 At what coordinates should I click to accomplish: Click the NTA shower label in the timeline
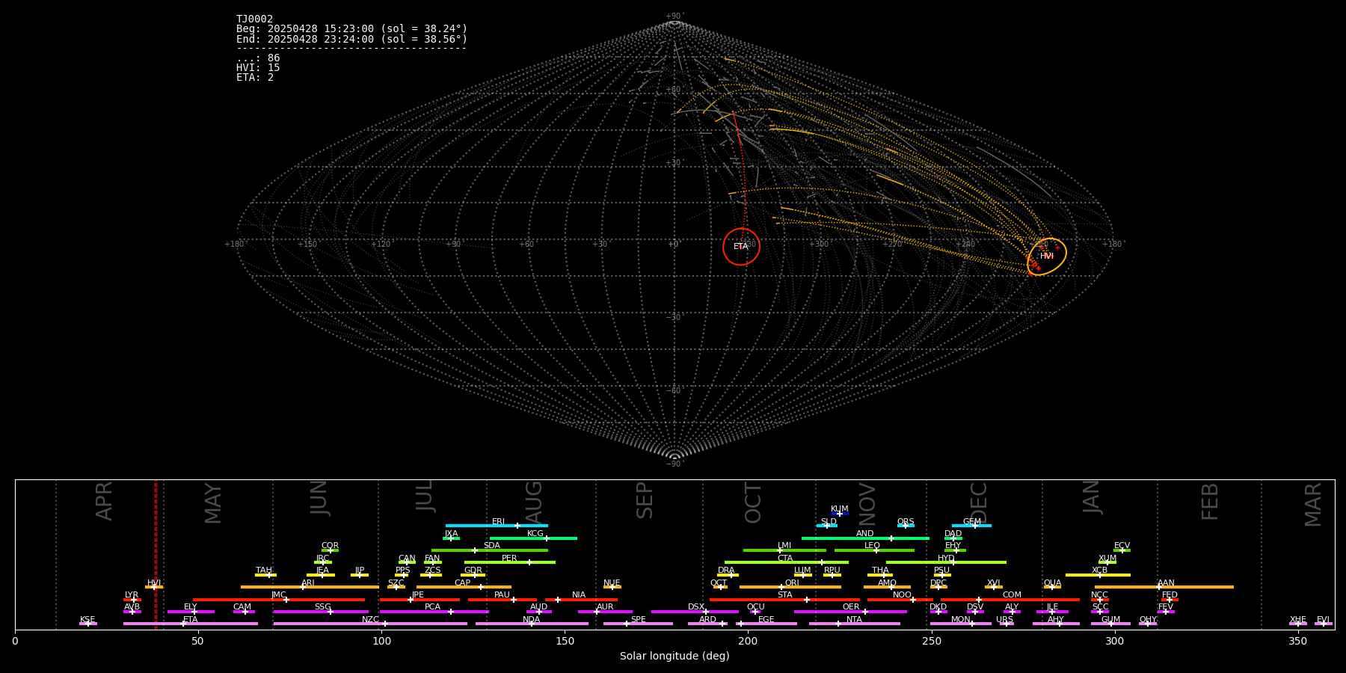coord(854,619)
